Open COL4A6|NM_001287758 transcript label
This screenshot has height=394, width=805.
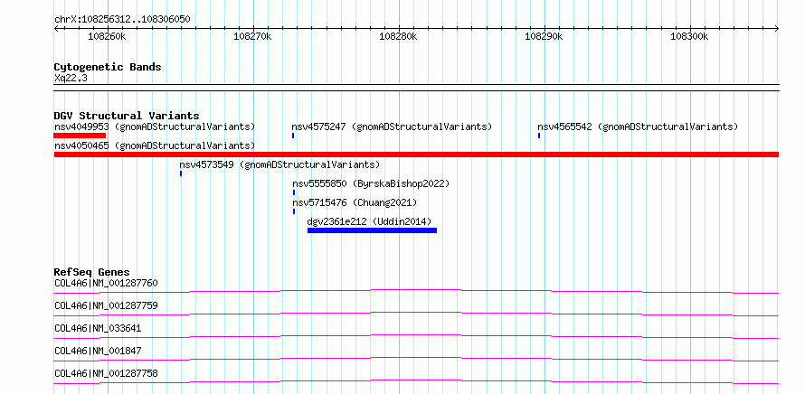coord(106,373)
